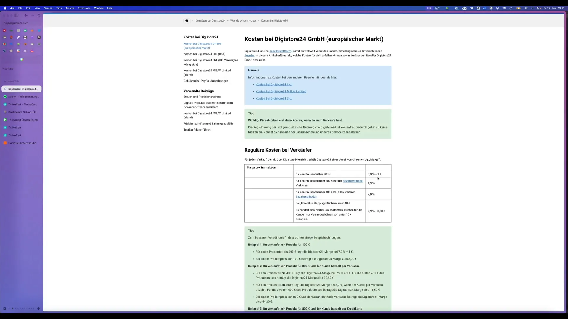This screenshot has width=568, height=319.
Task: Open Kosten bei Digistore24 MSLW Limited link in Hinweis box
Action: tap(281, 92)
